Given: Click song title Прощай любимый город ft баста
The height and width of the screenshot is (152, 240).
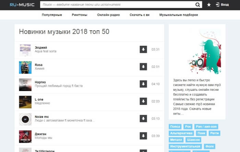Looking at the screenshot, I should pyautogui.click(x=59, y=86).
